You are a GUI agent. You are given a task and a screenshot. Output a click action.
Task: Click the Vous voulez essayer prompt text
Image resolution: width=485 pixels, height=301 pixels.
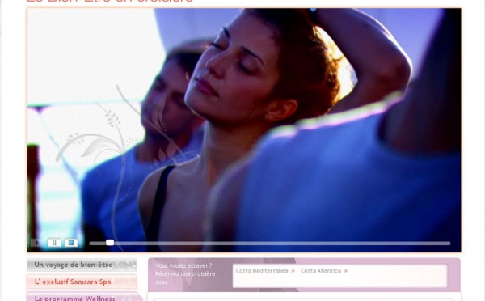pos(185,274)
